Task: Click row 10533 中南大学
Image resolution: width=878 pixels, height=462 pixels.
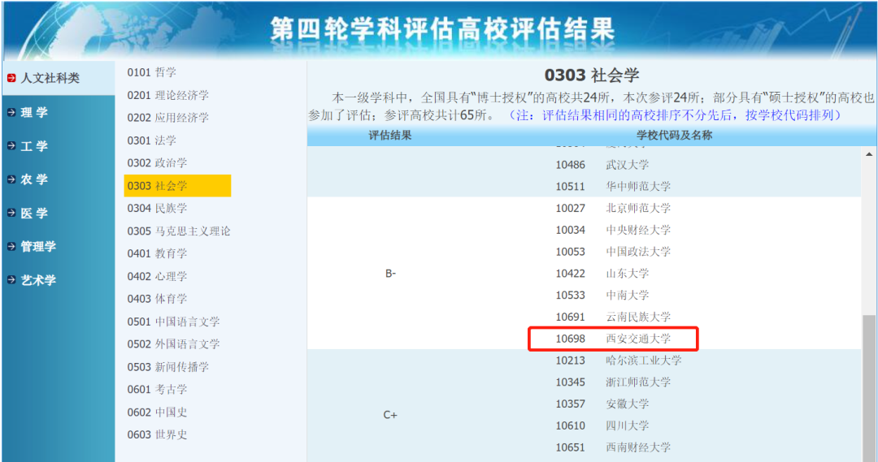Action: tap(602, 296)
